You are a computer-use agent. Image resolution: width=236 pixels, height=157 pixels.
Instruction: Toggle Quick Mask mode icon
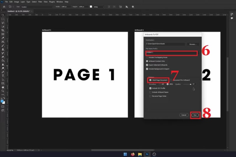pos(3,107)
